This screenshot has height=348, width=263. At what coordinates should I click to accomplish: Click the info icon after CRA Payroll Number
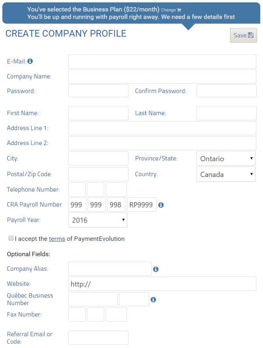(x=161, y=205)
